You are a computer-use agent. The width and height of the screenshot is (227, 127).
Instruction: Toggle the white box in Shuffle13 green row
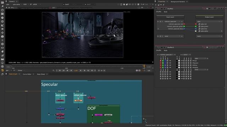(x=179, y=63)
